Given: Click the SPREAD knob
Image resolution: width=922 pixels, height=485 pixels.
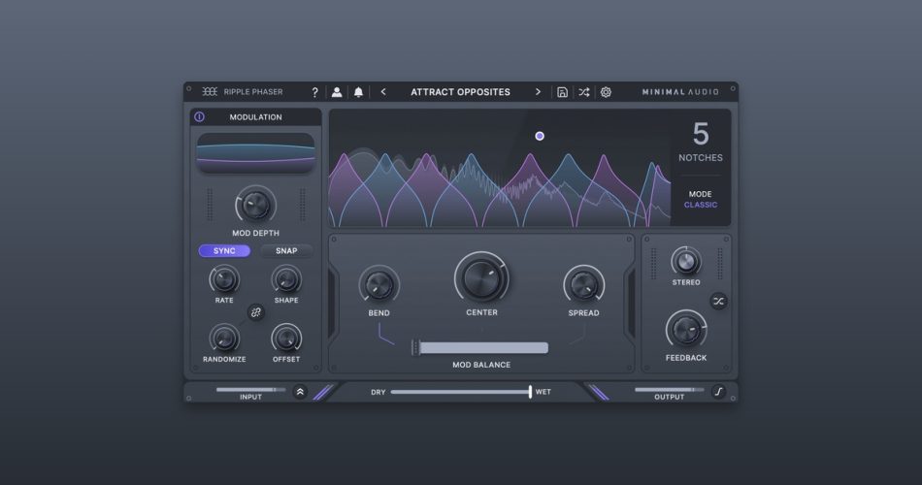Looking at the screenshot, I should click(x=584, y=286).
